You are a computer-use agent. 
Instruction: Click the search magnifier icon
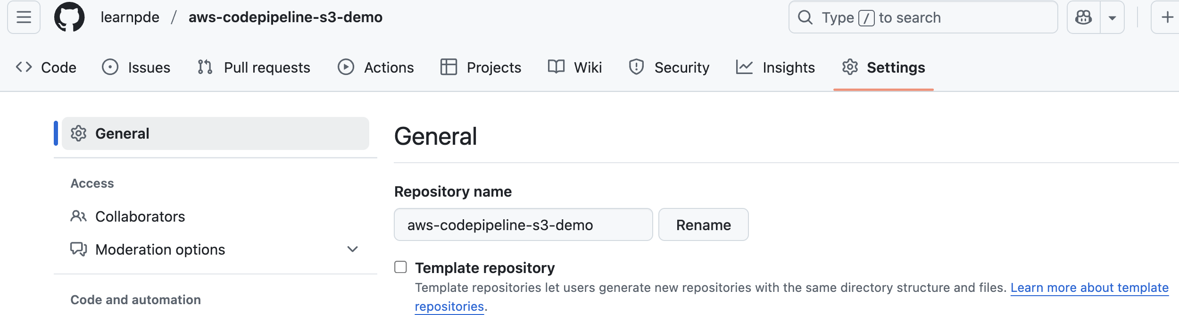point(805,17)
